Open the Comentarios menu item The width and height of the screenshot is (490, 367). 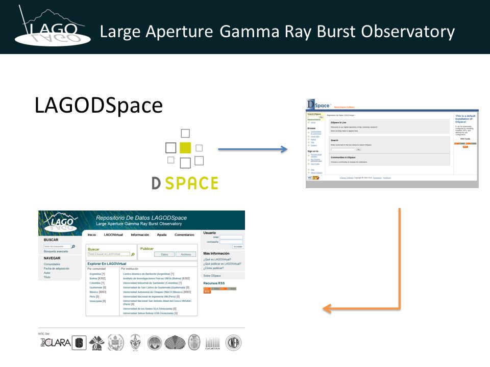[x=184, y=234]
